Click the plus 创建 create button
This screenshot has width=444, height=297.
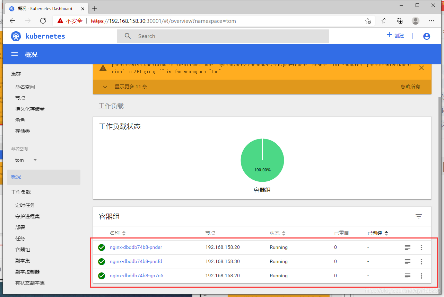coord(395,35)
